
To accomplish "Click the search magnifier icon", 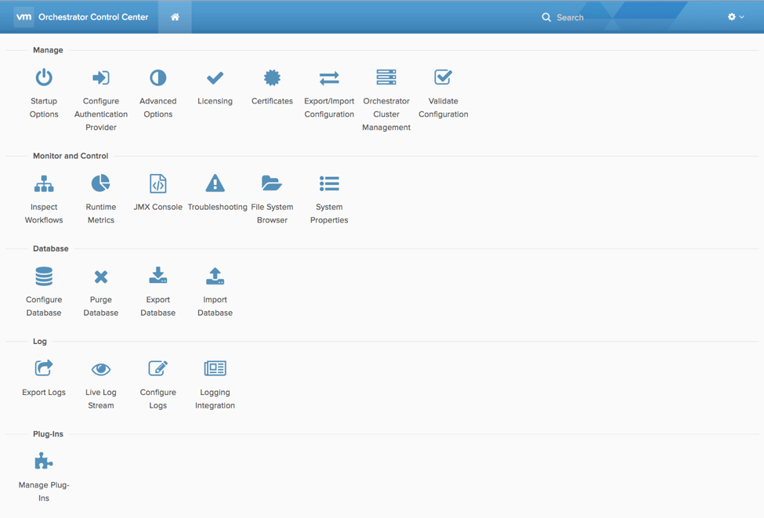I will (x=546, y=17).
